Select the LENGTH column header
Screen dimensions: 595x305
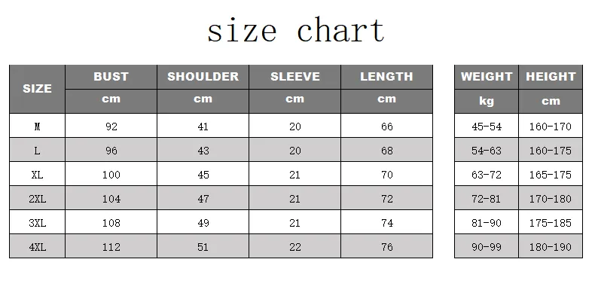(386, 77)
